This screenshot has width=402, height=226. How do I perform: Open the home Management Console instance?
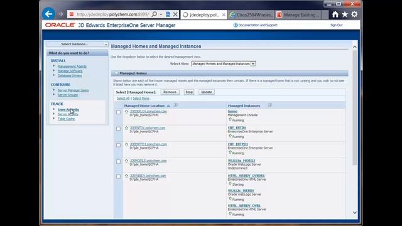232,112
